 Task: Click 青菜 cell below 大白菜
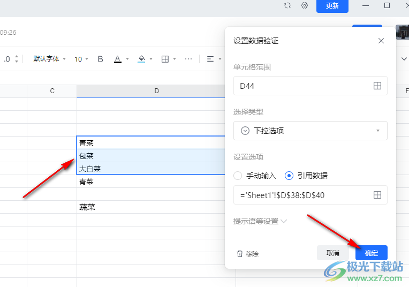click(x=151, y=182)
